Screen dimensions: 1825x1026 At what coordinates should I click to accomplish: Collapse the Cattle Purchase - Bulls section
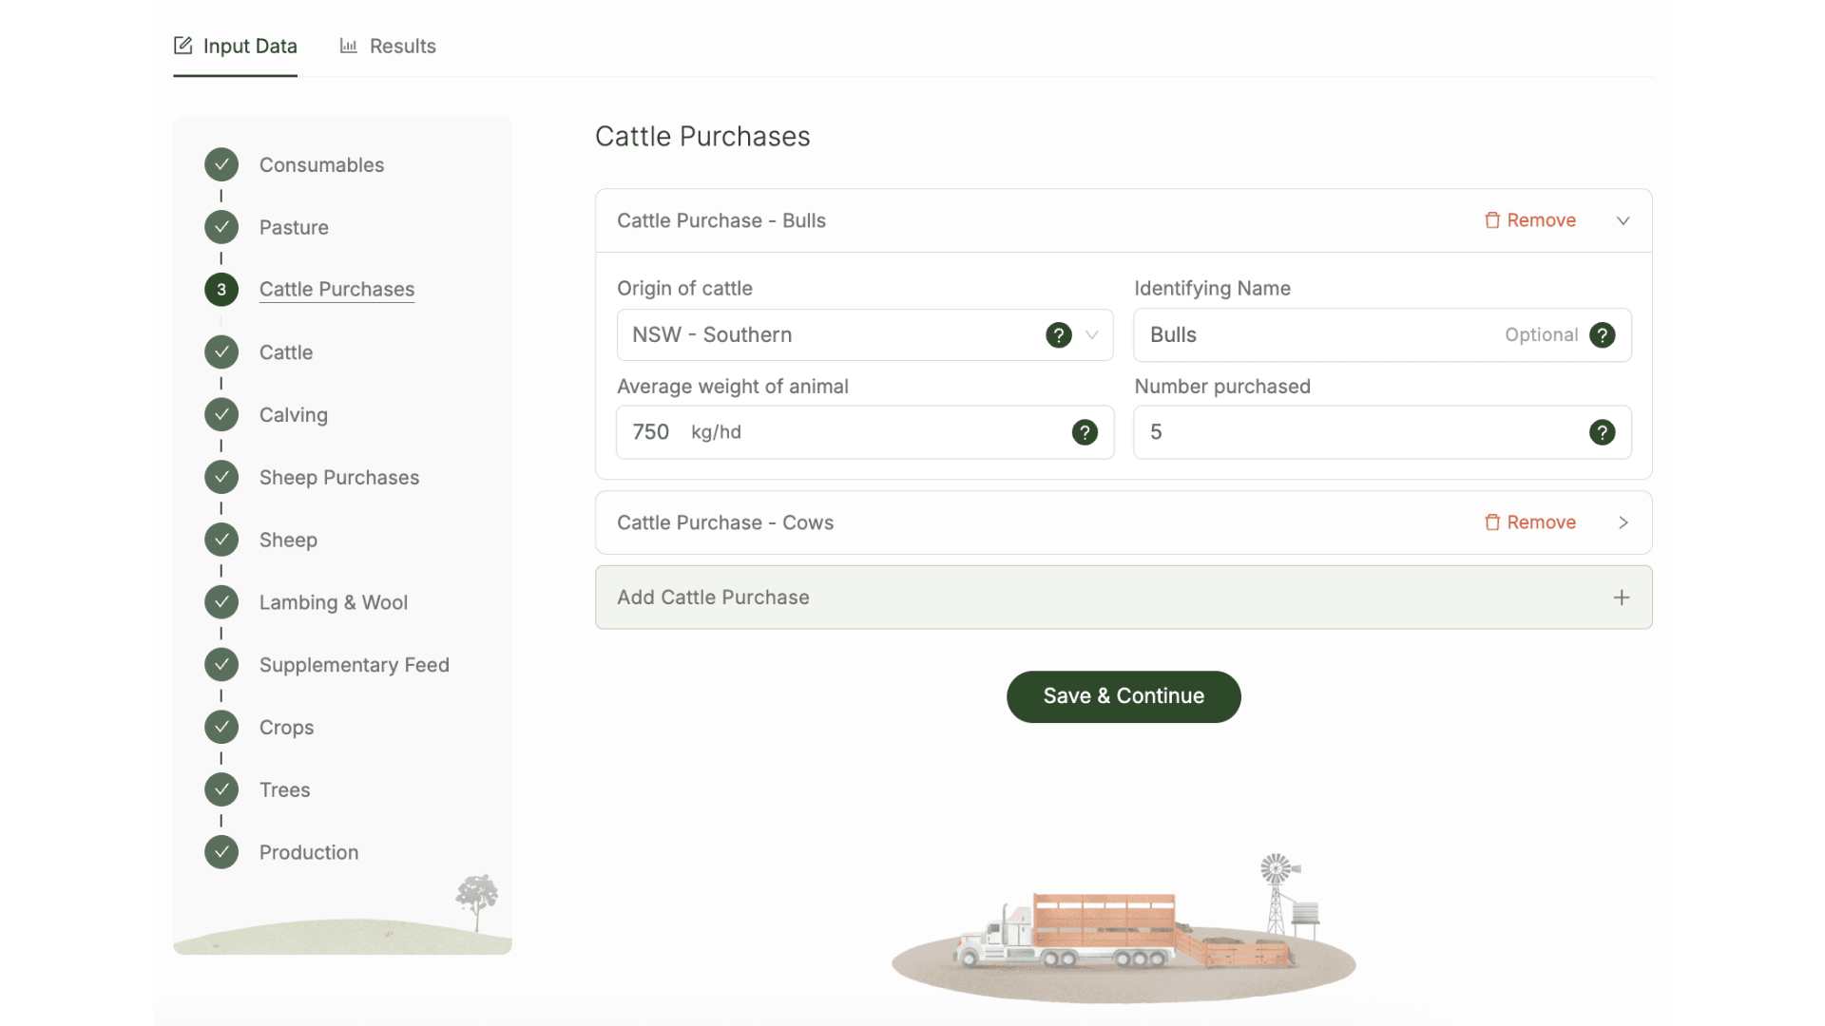point(1623,220)
